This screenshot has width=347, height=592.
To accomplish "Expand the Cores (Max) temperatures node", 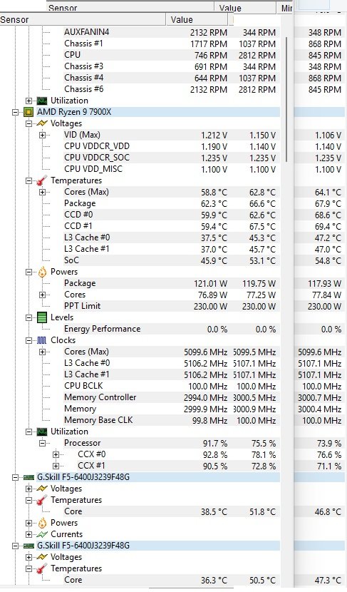I will [x=43, y=192].
